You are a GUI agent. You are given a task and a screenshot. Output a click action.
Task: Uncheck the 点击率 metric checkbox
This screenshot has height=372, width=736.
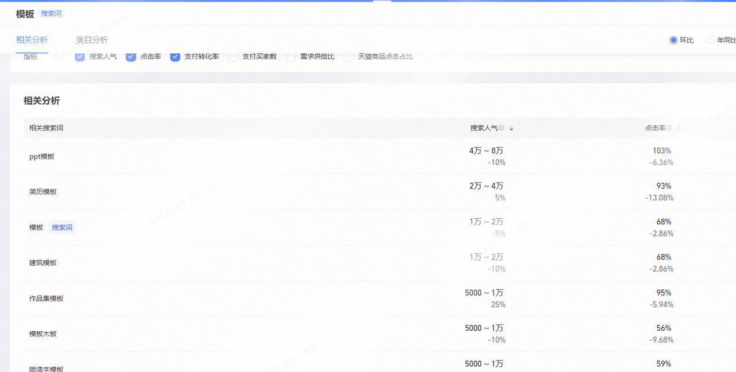[131, 56]
